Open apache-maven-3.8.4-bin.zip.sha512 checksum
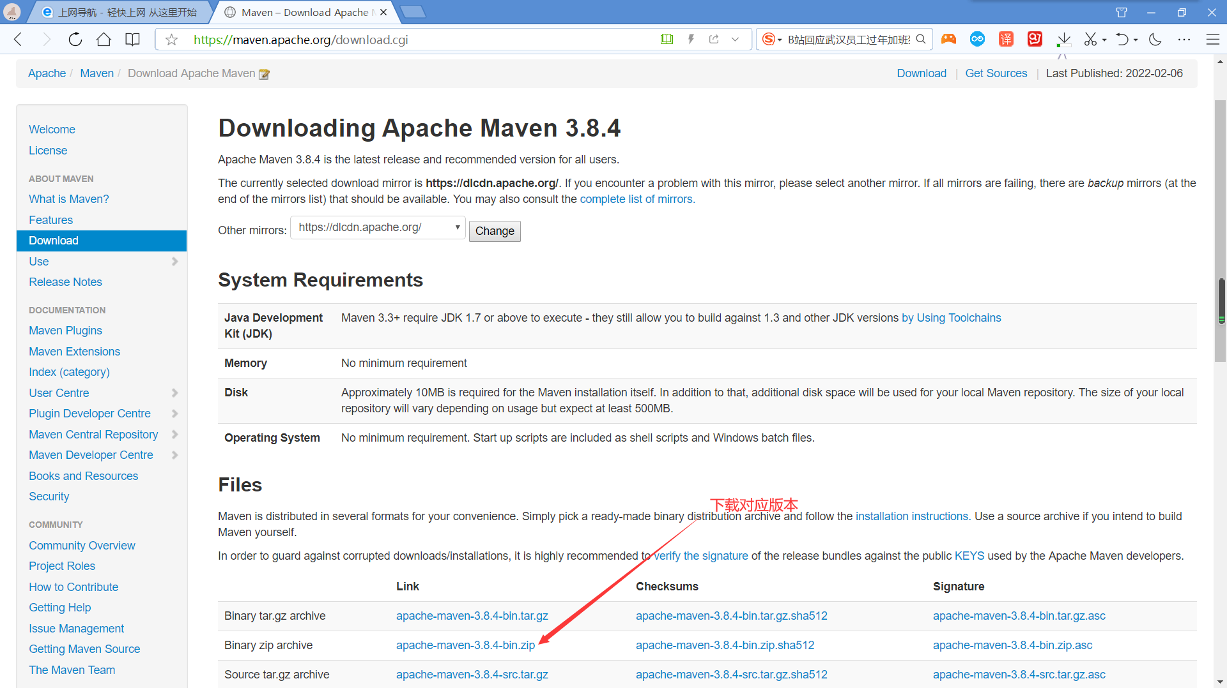The width and height of the screenshot is (1227, 688). click(x=725, y=645)
